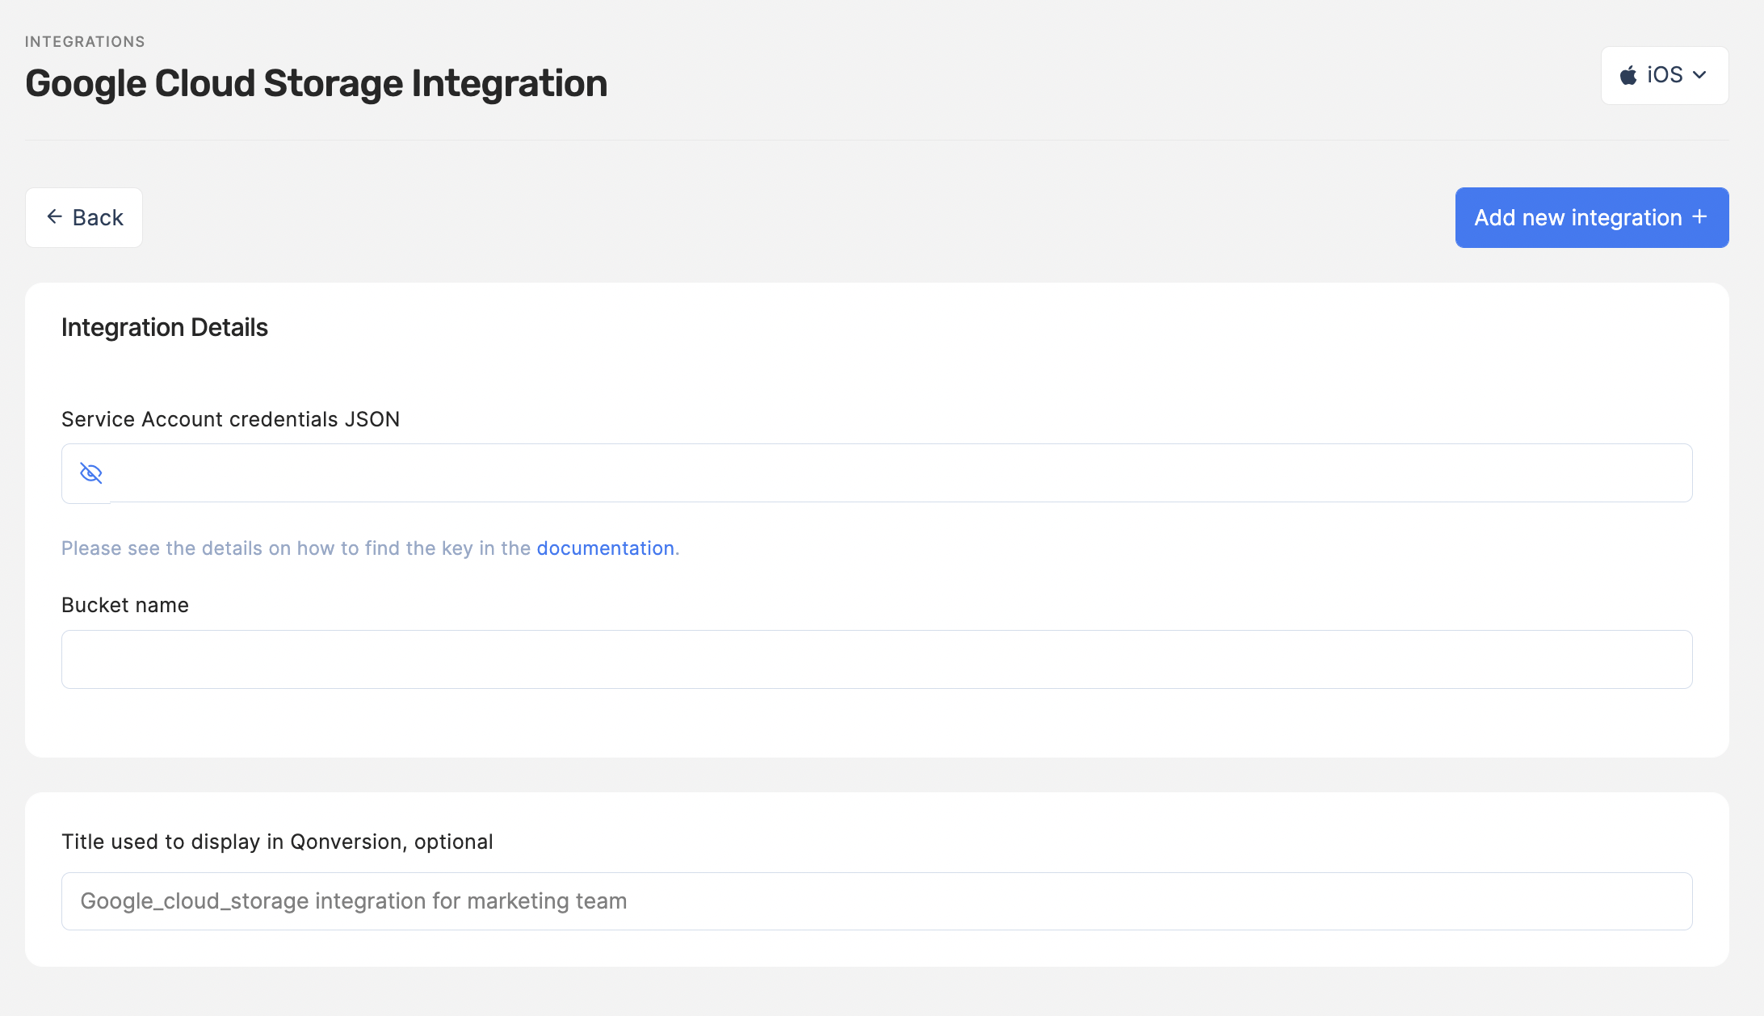Click the Qonversion display title input
Viewport: 1764px width, 1016px height.
(x=876, y=901)
